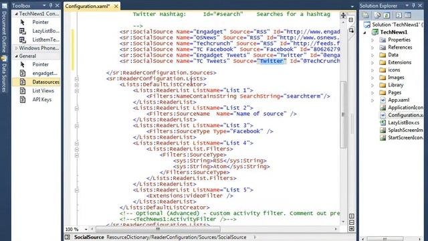Pin the Solution Explorer panel with the pushpin
Viewport: 428px width, 241px height.
click(x=413, y=5)
